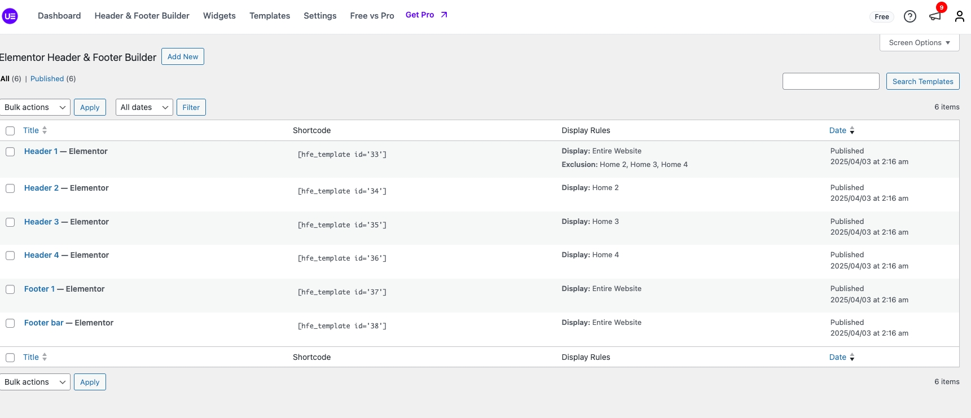
Task: Sort by Date in table footer
Action: tap(852, 357)
